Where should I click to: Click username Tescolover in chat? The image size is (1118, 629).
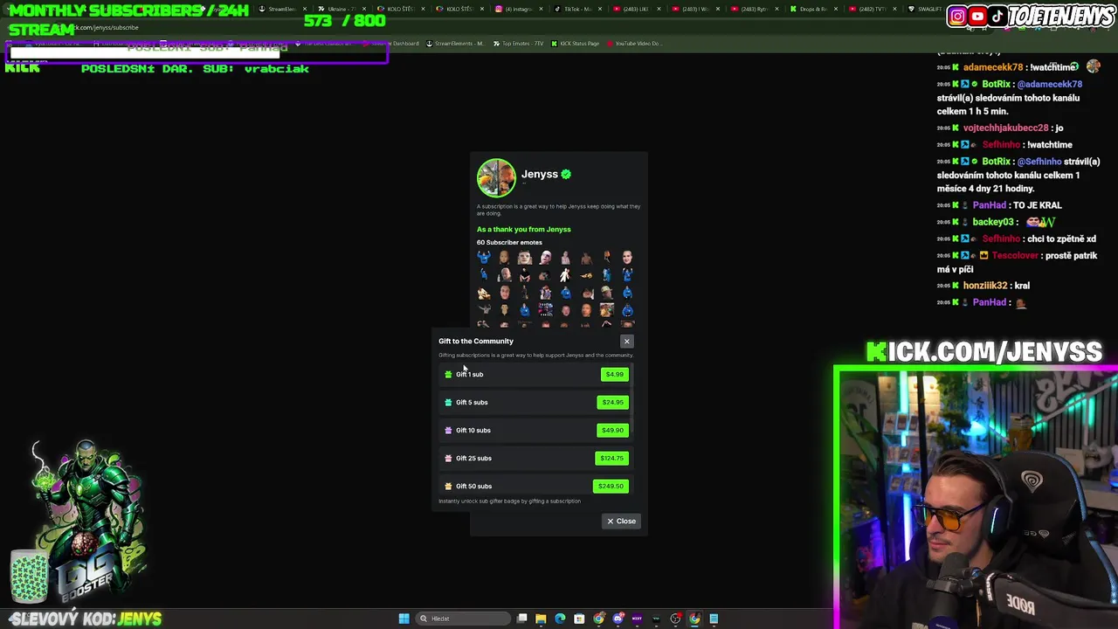pyautogui.click(x=1015, y=255)
